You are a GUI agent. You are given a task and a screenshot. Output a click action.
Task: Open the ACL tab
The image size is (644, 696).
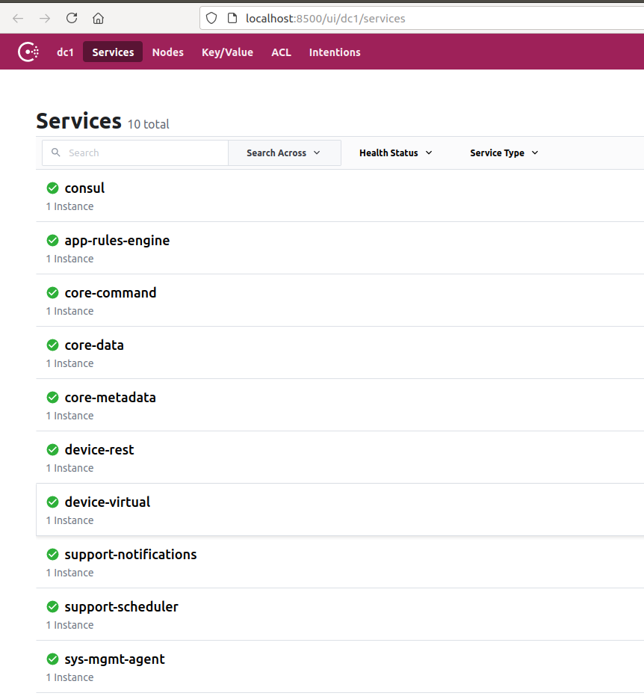[281, 52]
